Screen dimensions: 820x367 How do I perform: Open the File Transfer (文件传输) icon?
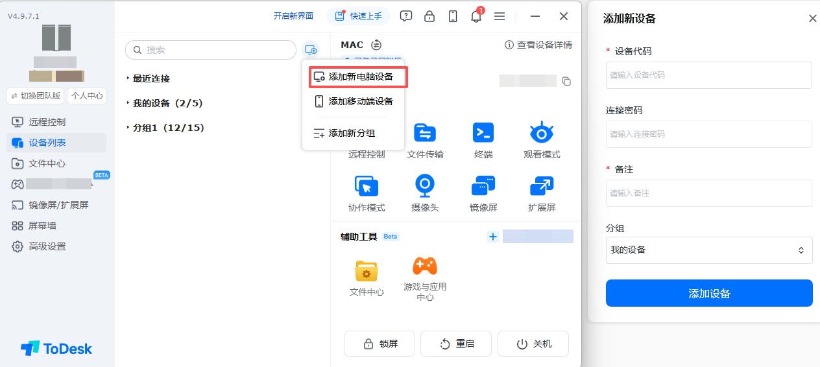[425, 133]
